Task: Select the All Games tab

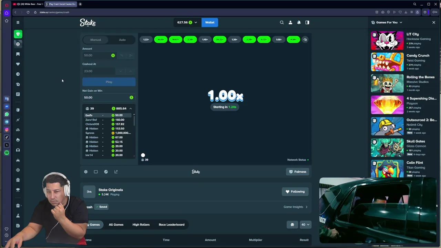Action: 116,225
